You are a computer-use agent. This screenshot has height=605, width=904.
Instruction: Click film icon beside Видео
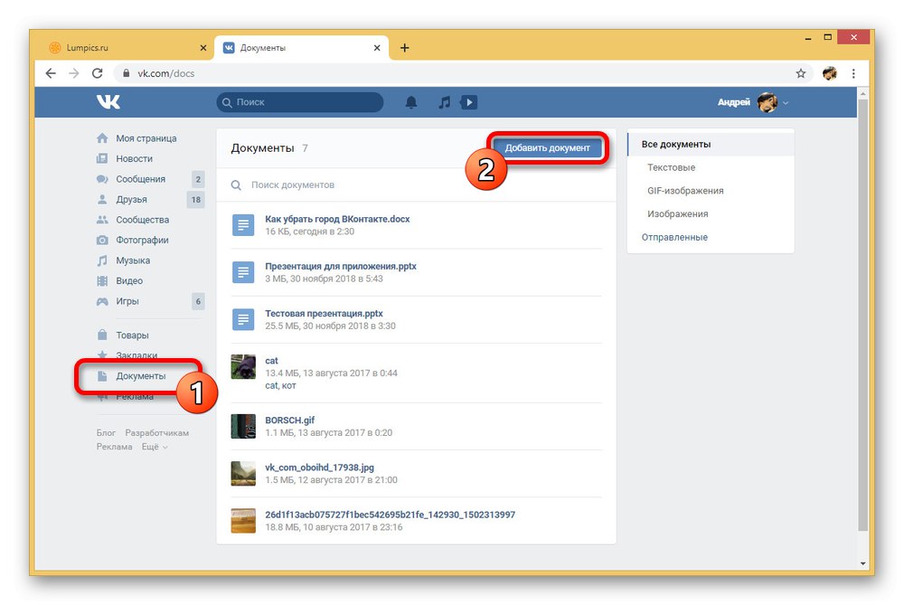click(x=102, y=281)
